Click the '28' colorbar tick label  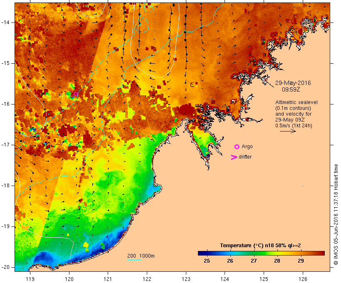coord(277,261)
